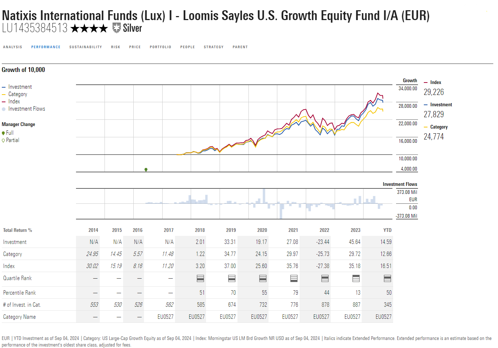This screenshot has height=348, width=498.
Task: Click the 2022 Investment return -23.44
Action: tap(323, 242)
